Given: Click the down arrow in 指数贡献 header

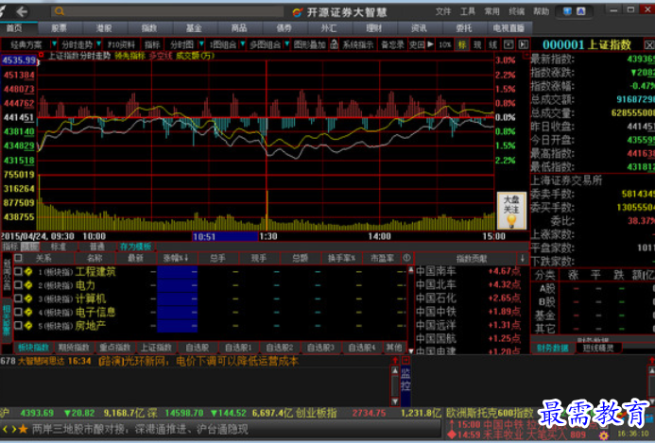Looking at the screenshot, I should (x=523, y=259).
